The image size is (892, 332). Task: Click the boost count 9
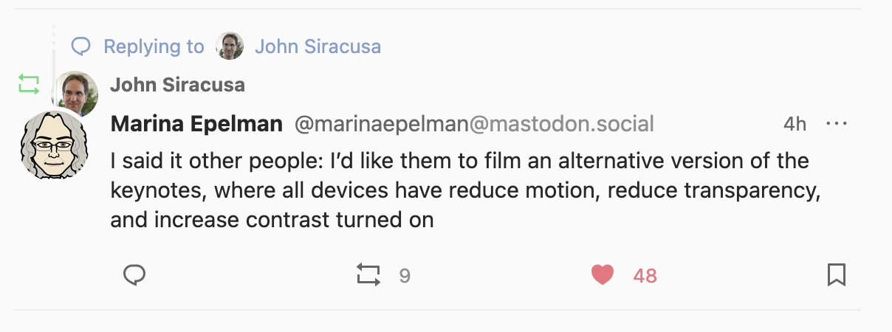[404, 276]
